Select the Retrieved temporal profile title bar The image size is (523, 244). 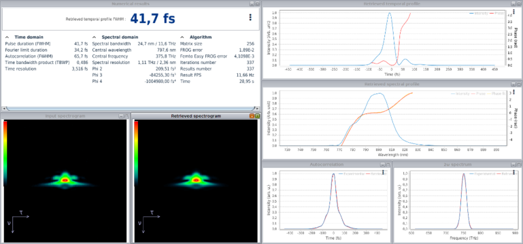[392, 4]
